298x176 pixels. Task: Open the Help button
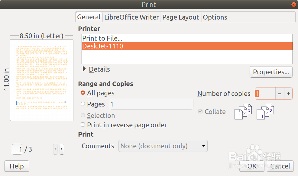[17, 166]
